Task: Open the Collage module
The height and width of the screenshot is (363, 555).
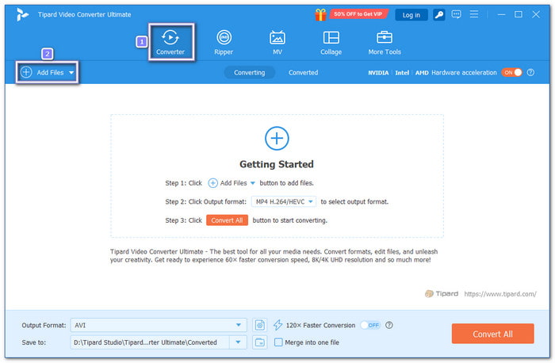Action: tap(331, 42)
